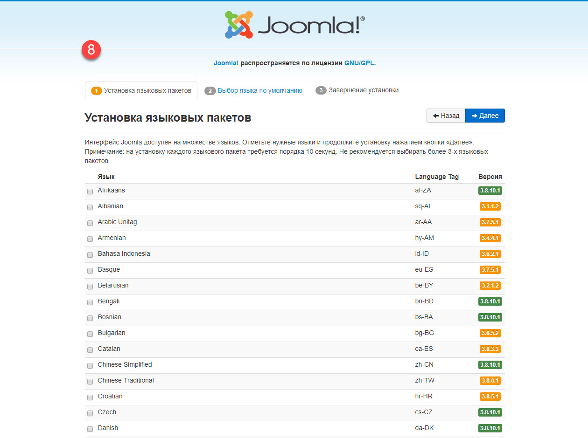Check the Chinese Simplified checkbox
588x438 pixels.
(90, 365)
